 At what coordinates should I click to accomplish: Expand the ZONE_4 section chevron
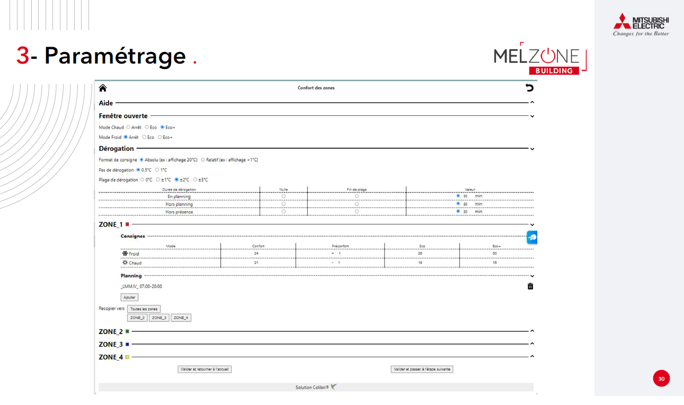pyautogui.click(x=532, y=357)
